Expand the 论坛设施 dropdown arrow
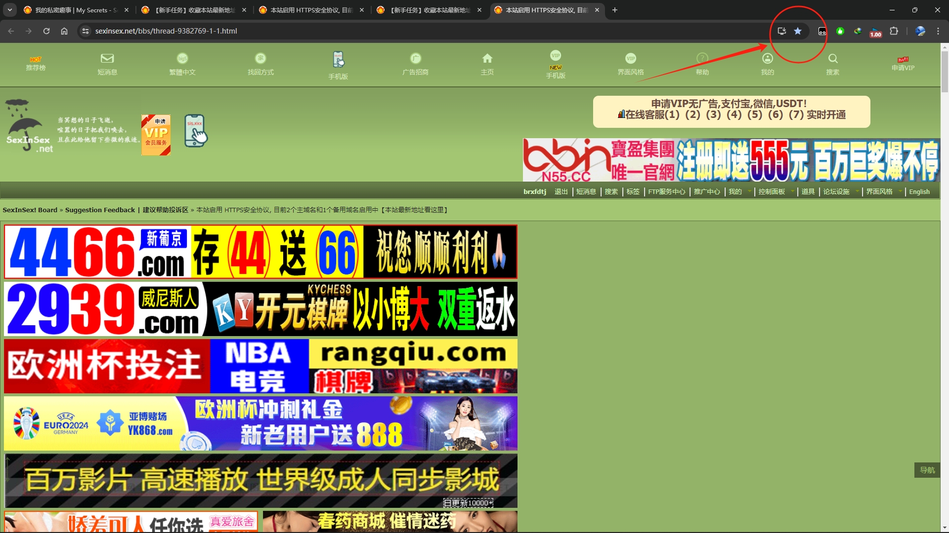Screen dimensions: 949x533 [x=857, y=191]
